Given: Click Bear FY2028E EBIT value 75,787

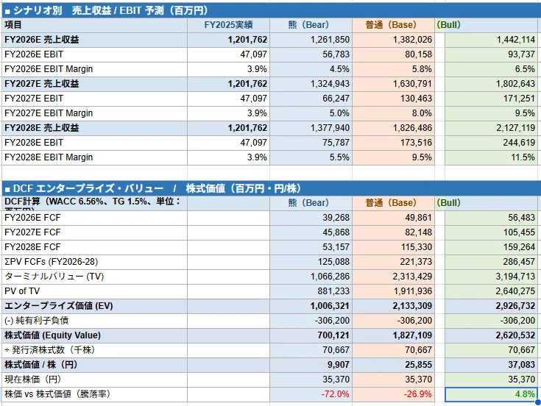Looking at the screenshot, I should click(336, 143).
